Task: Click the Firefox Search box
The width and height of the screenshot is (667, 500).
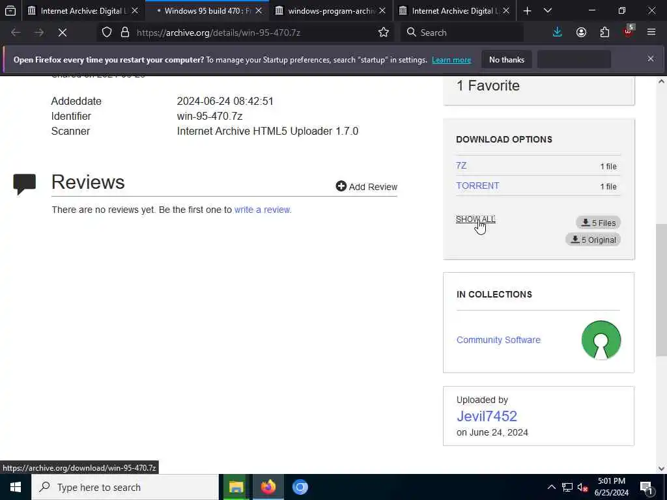Action: point(462,33)
